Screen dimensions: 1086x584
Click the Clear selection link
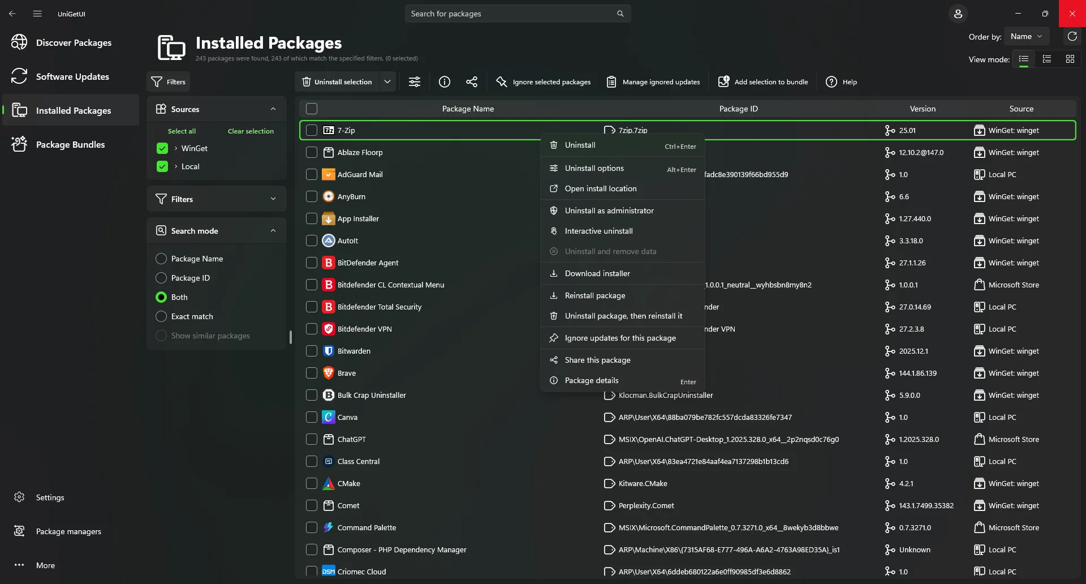coord(251,131)
